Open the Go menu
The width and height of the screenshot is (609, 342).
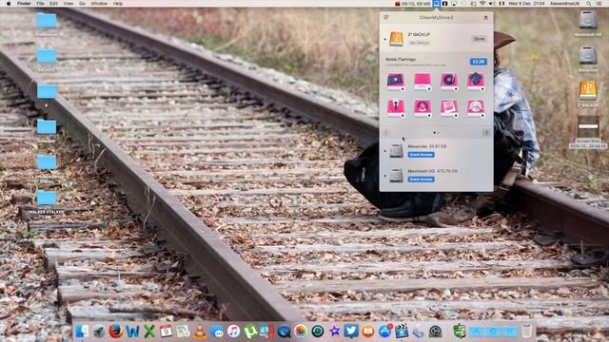[82, 4]
